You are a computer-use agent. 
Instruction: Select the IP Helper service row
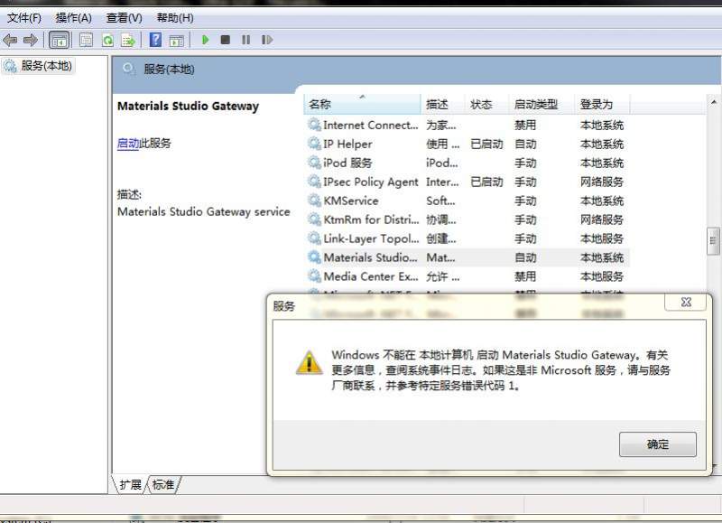(x=467, y=144)
